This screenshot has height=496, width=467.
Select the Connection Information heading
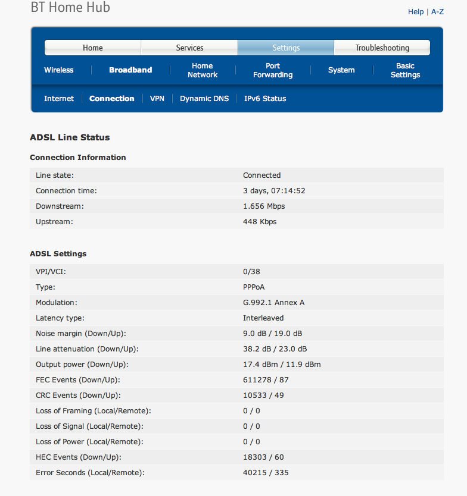77,157
